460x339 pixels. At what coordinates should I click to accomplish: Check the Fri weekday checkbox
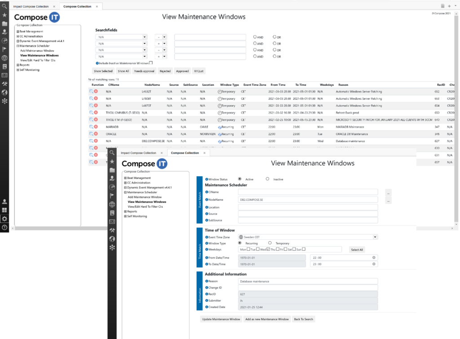coord(285,249)
